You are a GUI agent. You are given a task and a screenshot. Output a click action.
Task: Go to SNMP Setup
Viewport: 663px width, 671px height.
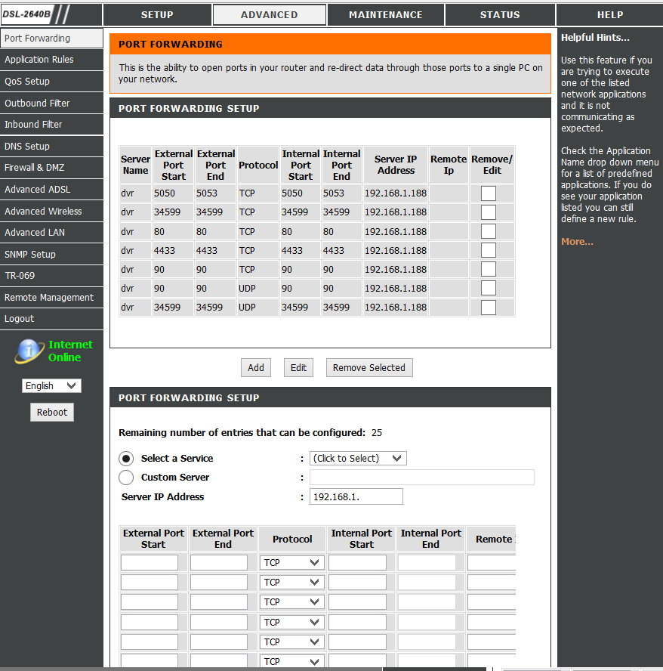click(51, 254)
